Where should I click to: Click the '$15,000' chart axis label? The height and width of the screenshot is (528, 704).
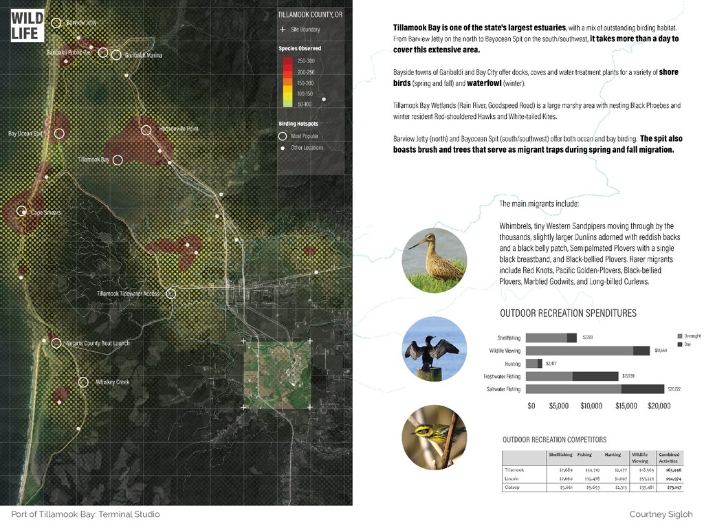626,406
